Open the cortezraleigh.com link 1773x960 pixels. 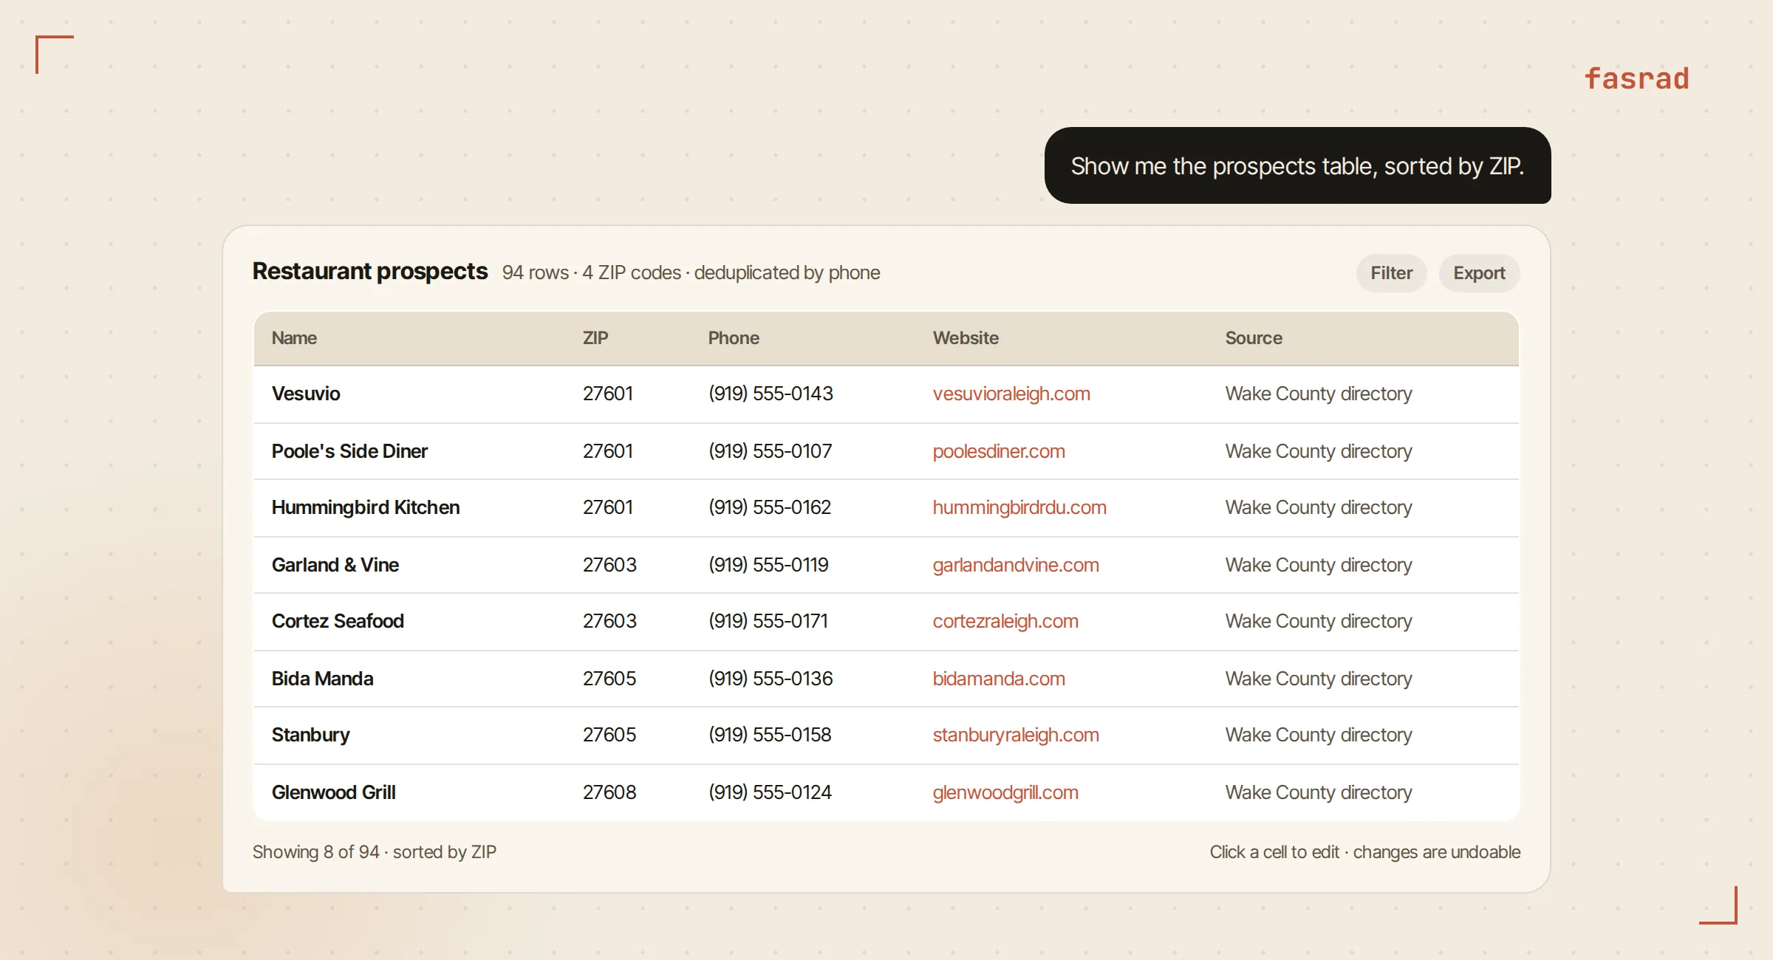(x=1005, y=621)
